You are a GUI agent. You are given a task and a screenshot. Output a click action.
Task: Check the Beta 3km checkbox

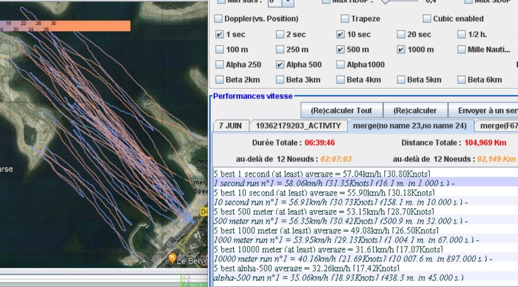(280, 80)
